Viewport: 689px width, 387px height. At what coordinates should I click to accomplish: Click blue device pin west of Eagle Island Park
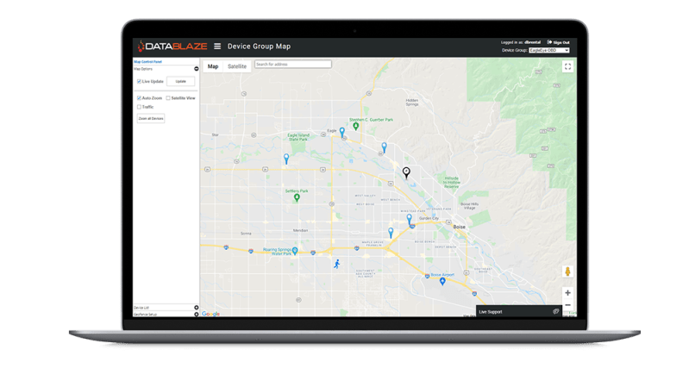286,158
